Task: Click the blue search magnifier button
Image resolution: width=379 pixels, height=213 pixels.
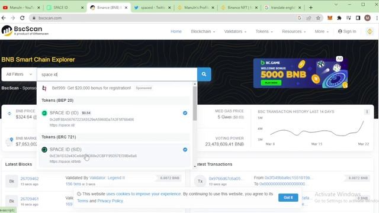Action: pos(204,74)
